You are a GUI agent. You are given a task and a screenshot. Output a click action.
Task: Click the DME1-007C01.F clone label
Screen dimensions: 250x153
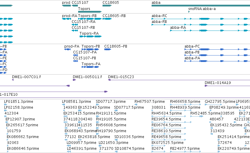(26, 77)
